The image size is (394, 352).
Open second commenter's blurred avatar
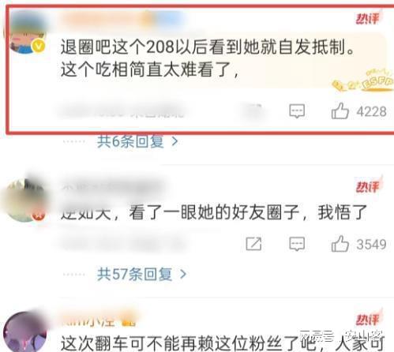[x=24, y=200]
